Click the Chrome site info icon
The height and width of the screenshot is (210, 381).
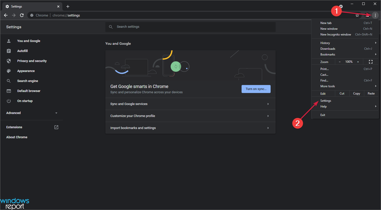click(32, 15)
